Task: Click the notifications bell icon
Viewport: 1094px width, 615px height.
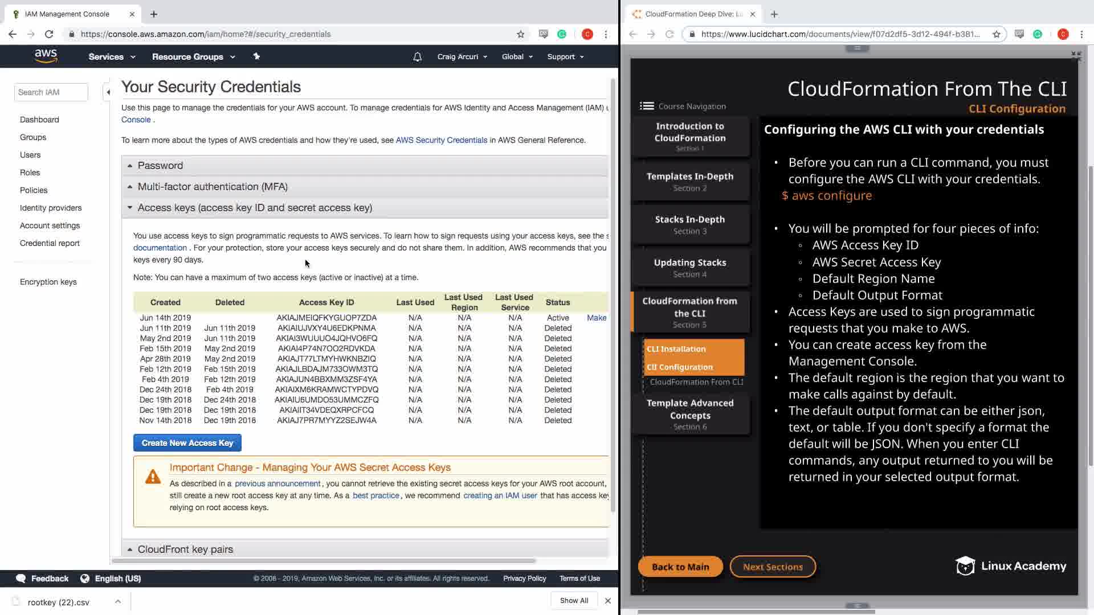Action: (417, 57)
